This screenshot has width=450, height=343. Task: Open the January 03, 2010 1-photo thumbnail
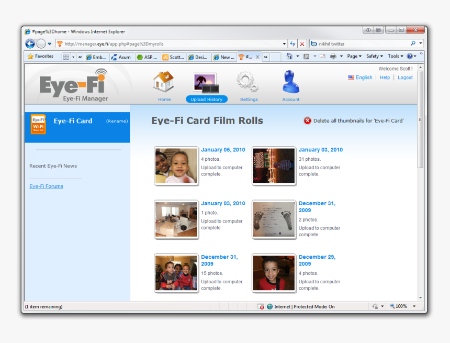176,219
